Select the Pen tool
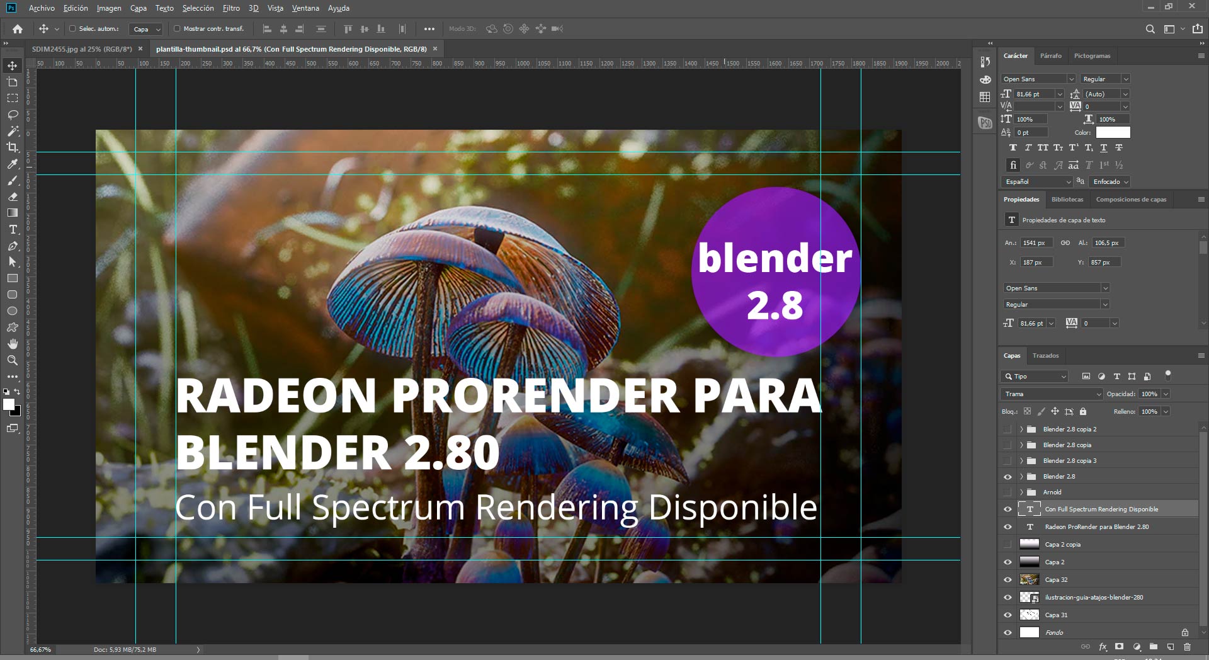 pyautogui.click(x=13, y=246)
